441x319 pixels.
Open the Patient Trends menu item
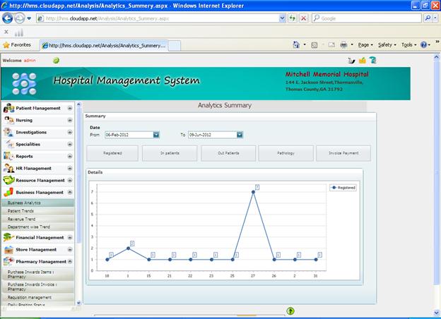point(21,210)
